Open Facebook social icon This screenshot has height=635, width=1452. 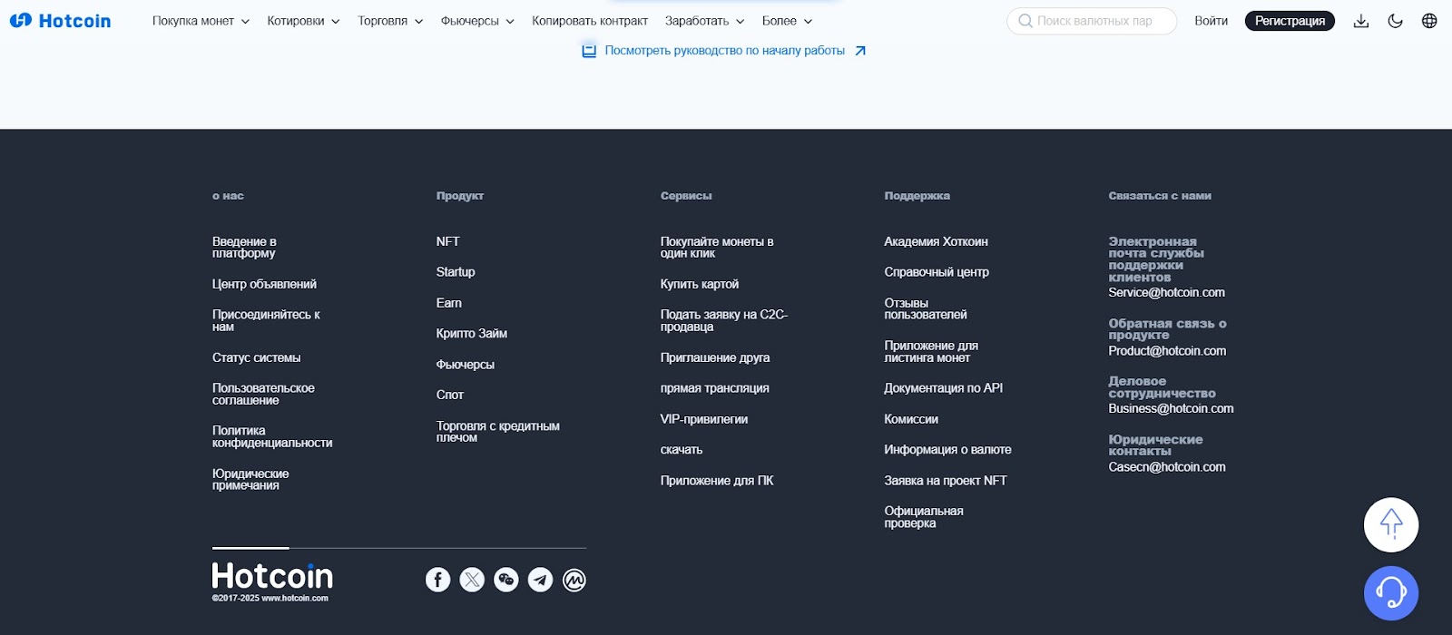click(437, 580)
